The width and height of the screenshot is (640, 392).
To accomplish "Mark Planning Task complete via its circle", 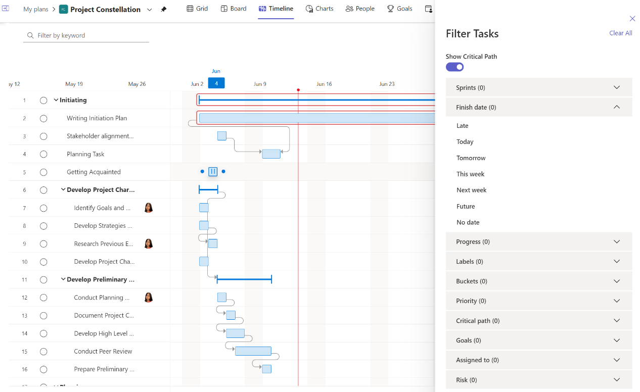I will pyautogui.click(x=43, y=154).
